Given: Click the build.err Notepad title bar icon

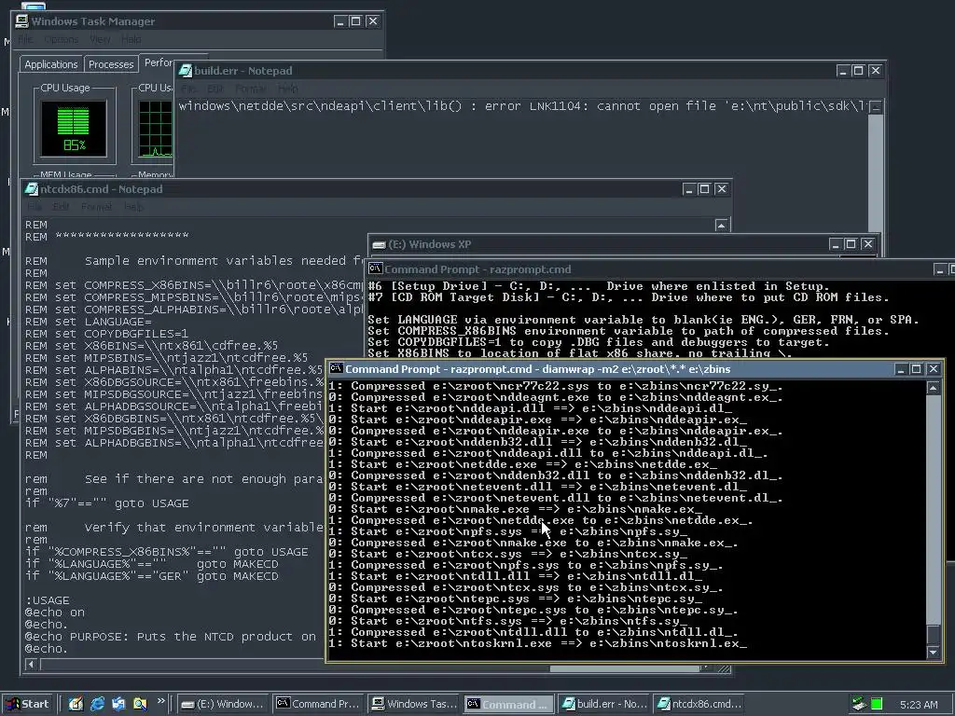Looking at the screenshot, I should click(186, 71).
